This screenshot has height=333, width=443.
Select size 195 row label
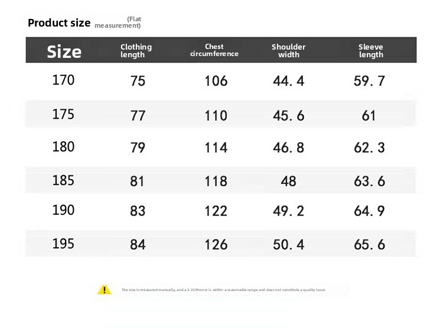(x=64, y=244)
